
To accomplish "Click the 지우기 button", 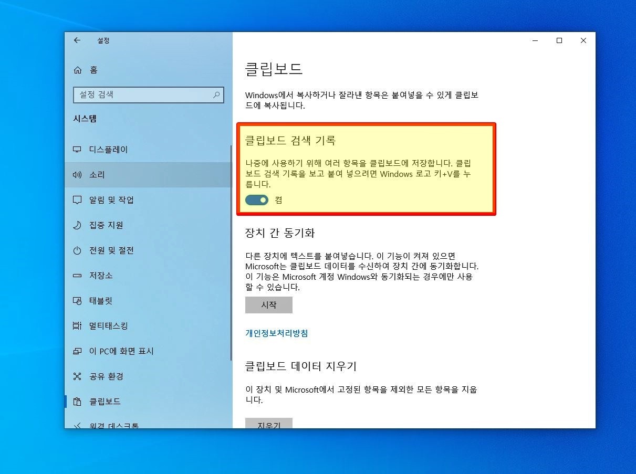I will [x=269, y=423].
